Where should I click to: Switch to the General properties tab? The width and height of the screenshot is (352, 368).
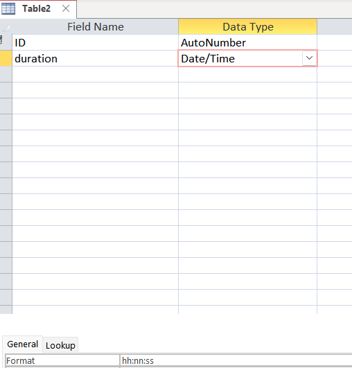[23, 344]
